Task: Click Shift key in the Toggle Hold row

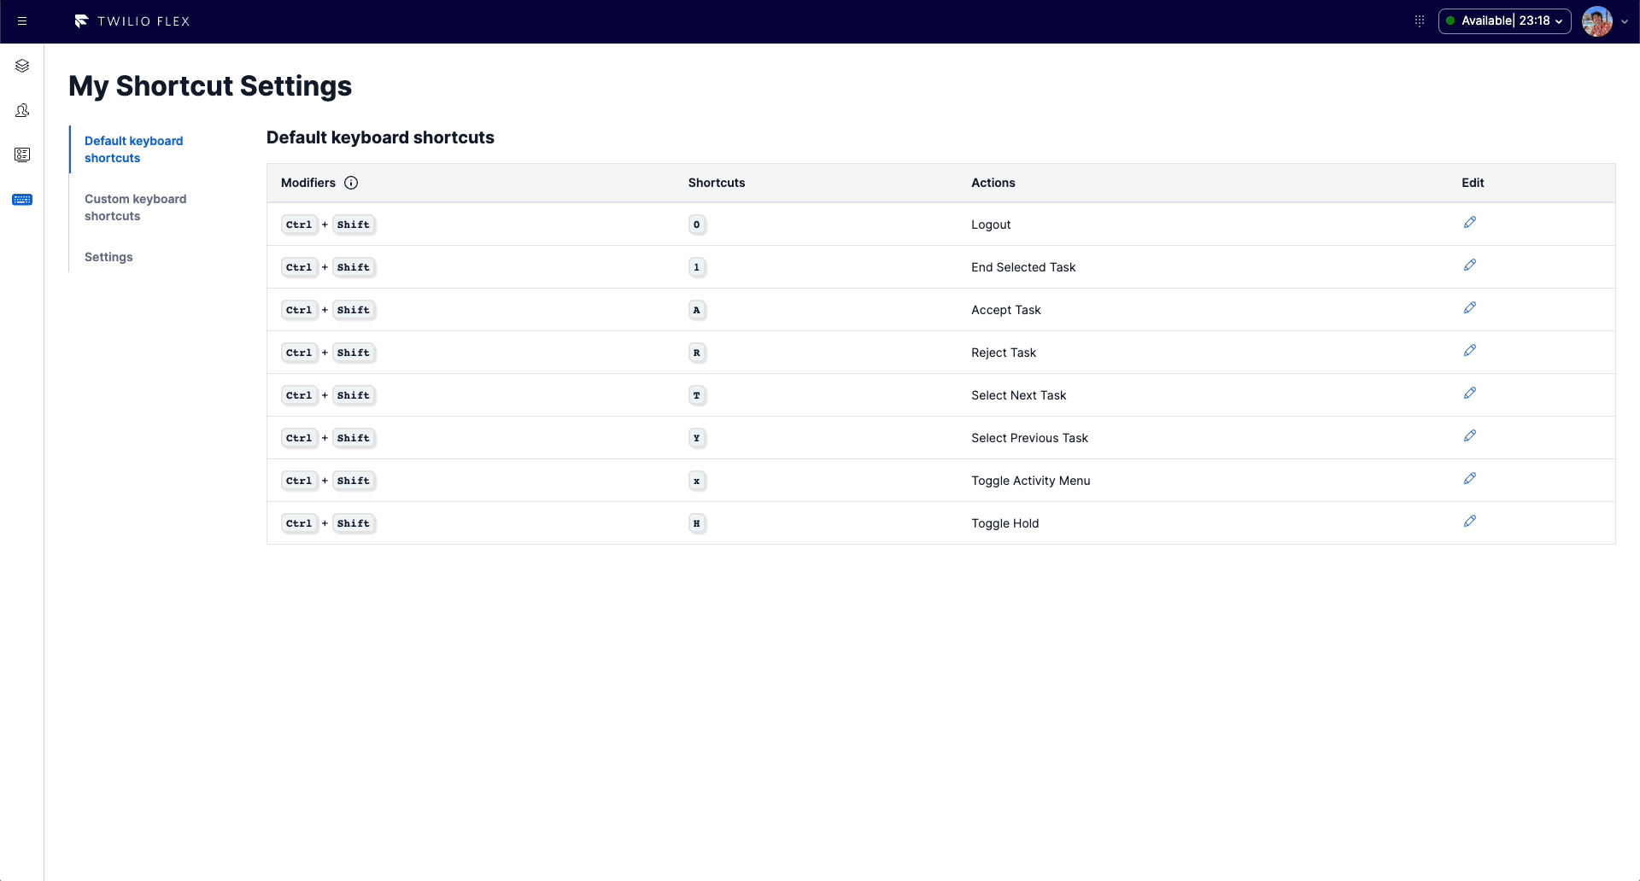Action: pos(354,523)
